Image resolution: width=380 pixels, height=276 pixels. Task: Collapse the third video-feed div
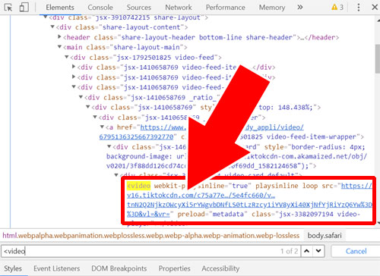click(74, 87)
